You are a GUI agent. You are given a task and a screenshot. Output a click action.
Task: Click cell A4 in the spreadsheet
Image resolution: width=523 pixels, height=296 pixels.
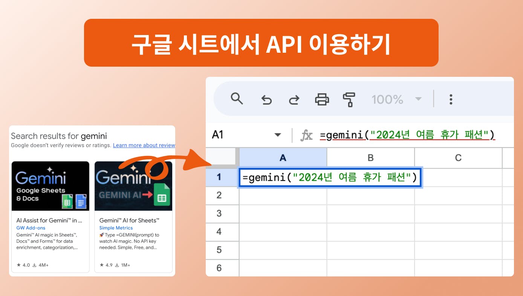click(x=283, y=232)
